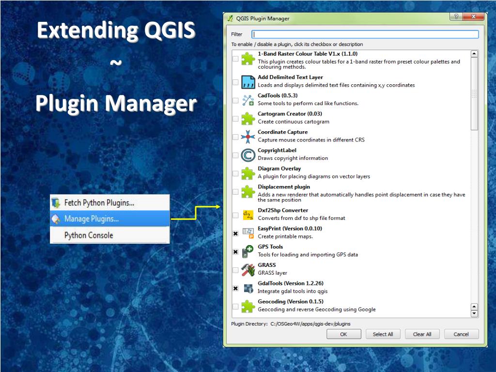Focus the Filter text field
This screenshot has height=372, width=496.
coord(365,34)
